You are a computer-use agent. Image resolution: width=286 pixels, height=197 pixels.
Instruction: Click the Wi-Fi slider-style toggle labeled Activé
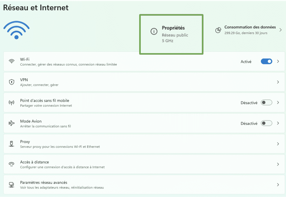266,61
